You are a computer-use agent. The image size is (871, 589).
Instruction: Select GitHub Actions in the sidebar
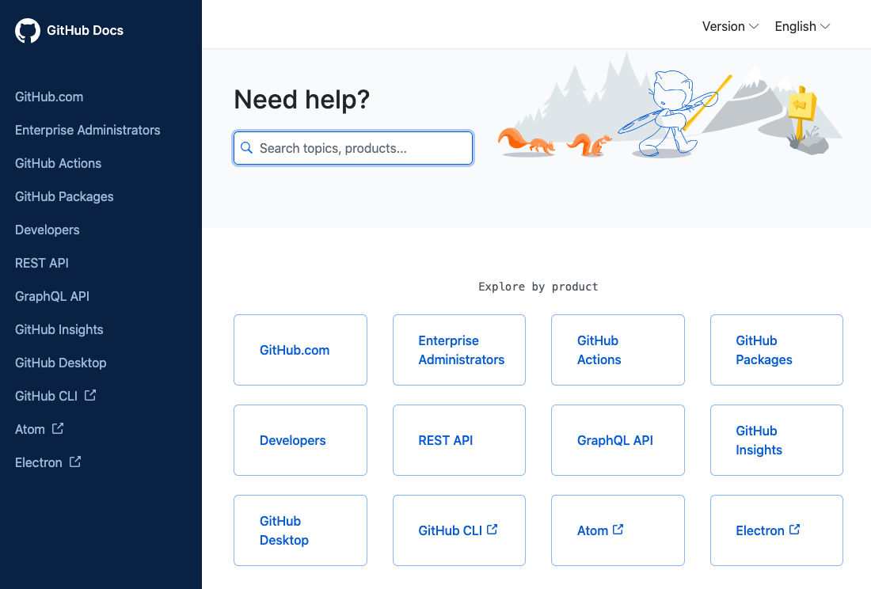58,163
